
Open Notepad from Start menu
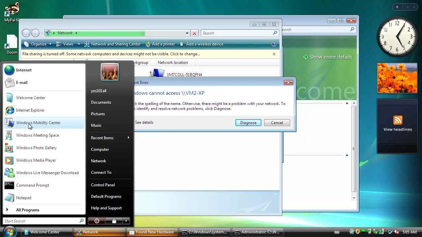pyautogui.click(x=44, y=198)
